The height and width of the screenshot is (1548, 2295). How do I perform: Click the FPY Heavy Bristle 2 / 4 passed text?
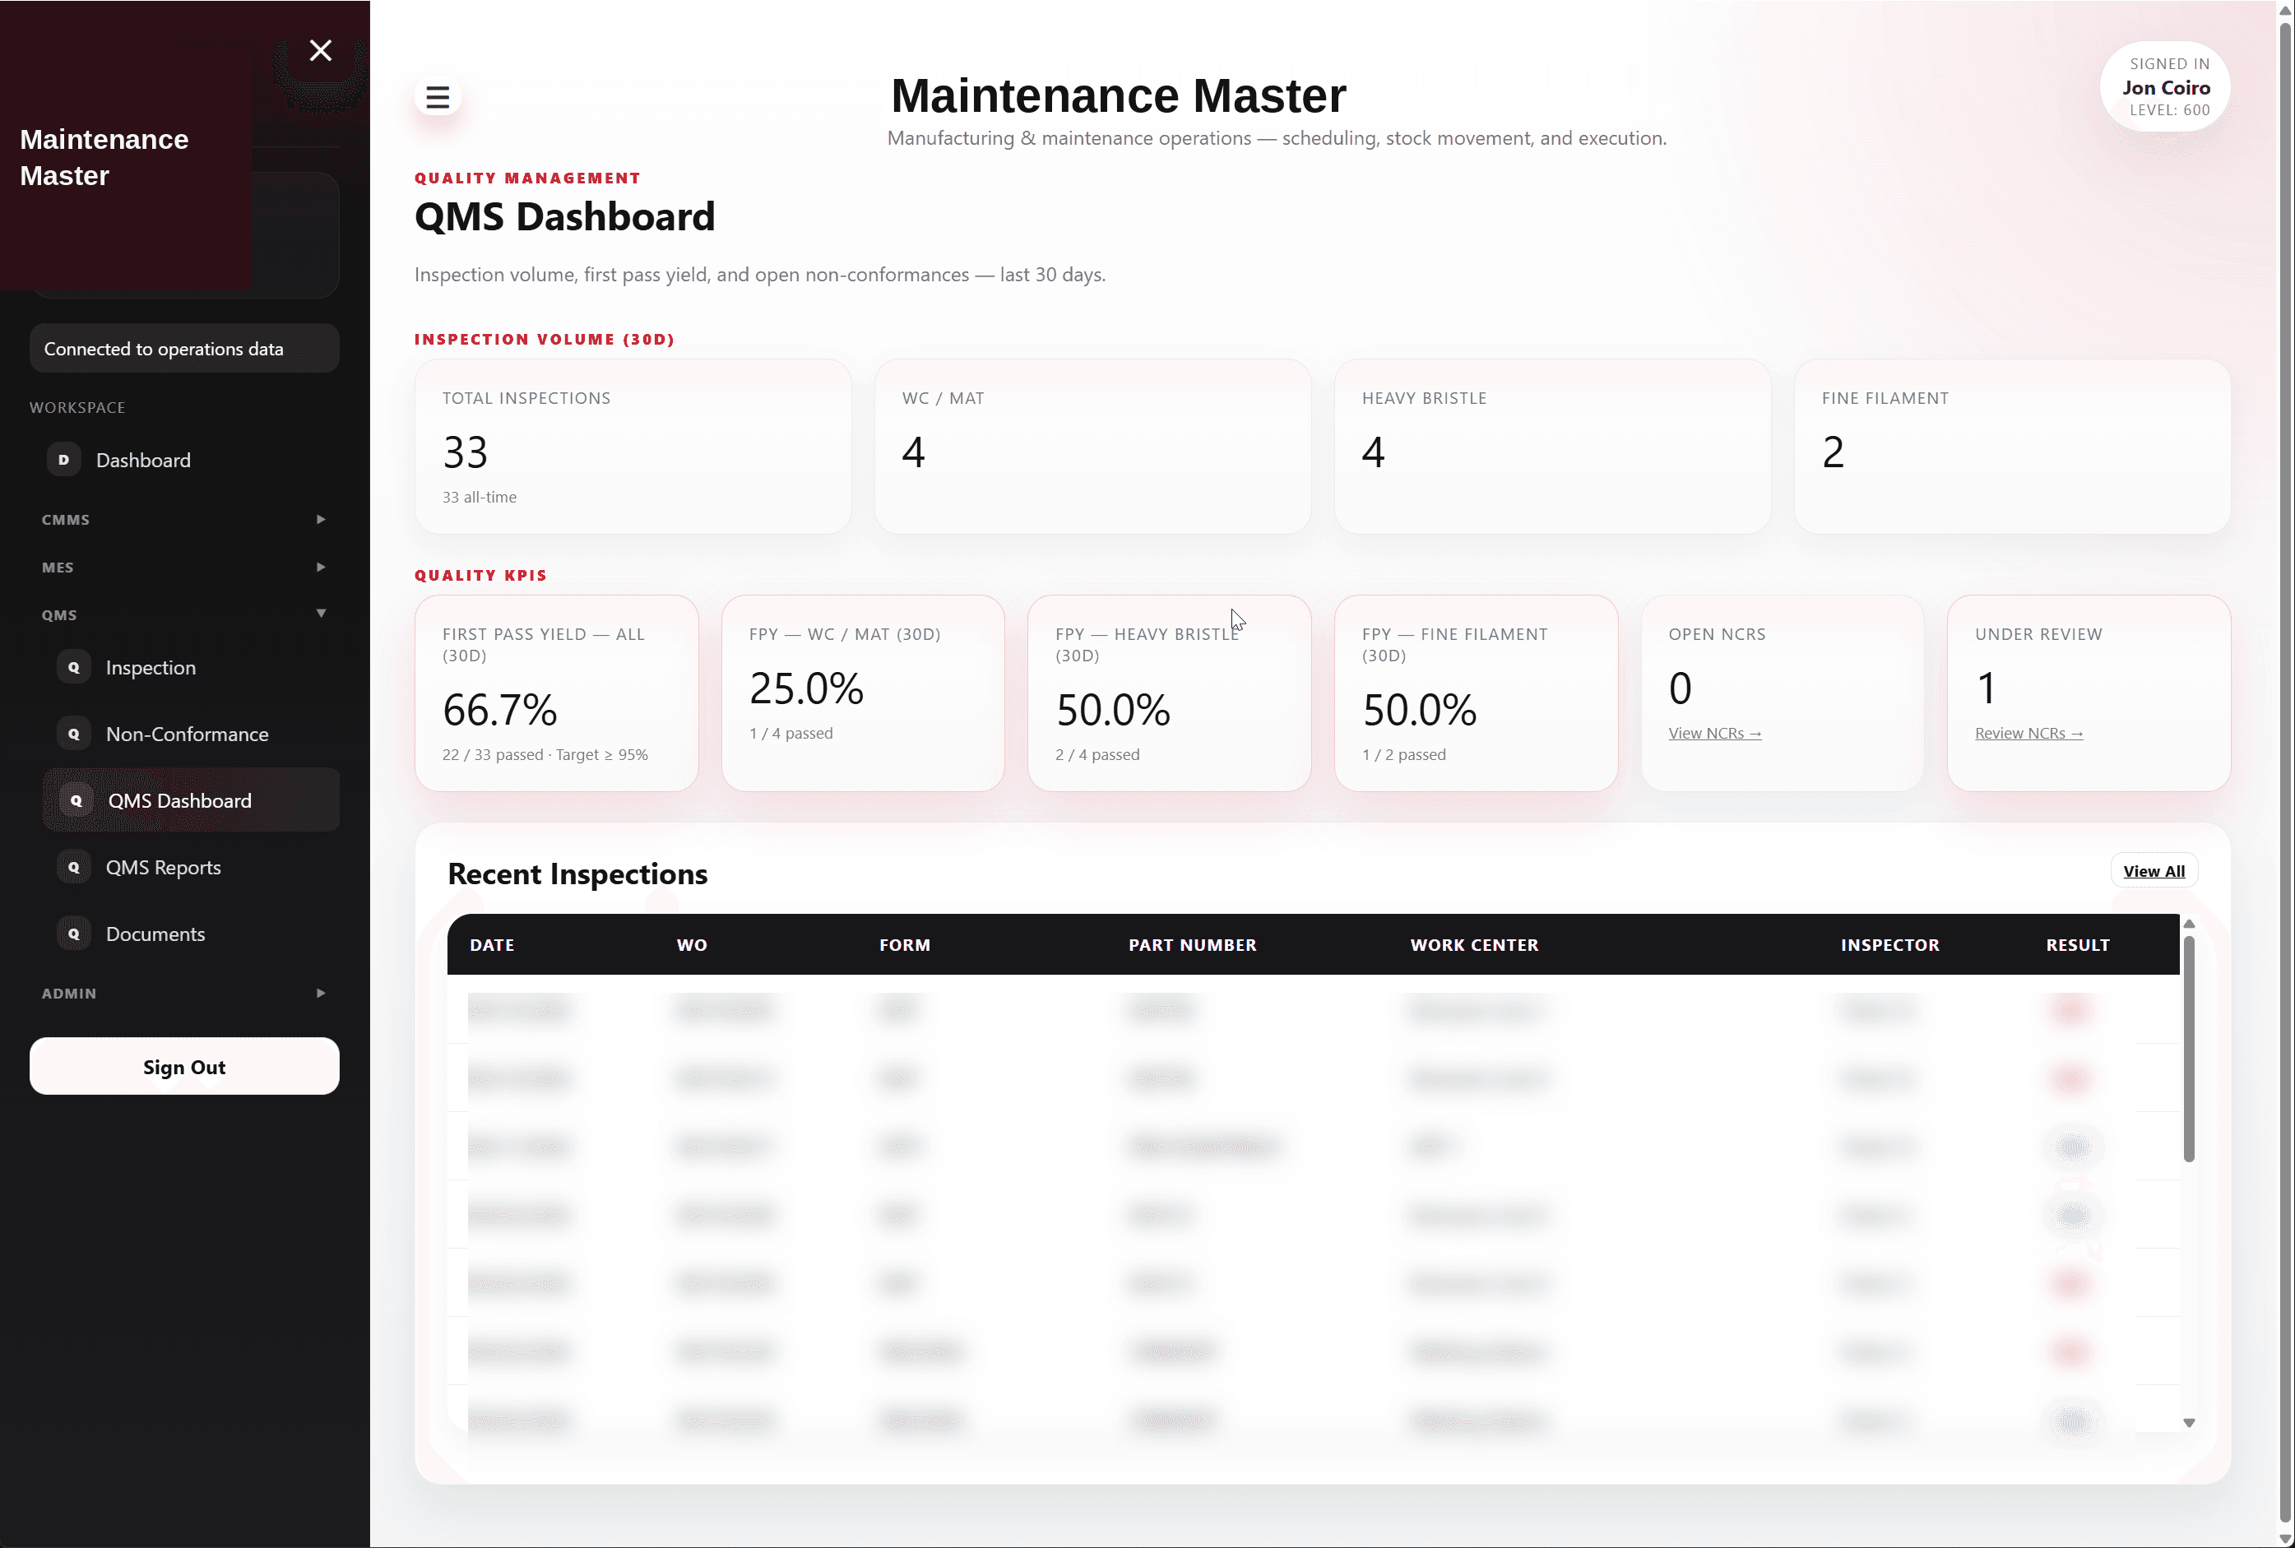pos(1097,754)
